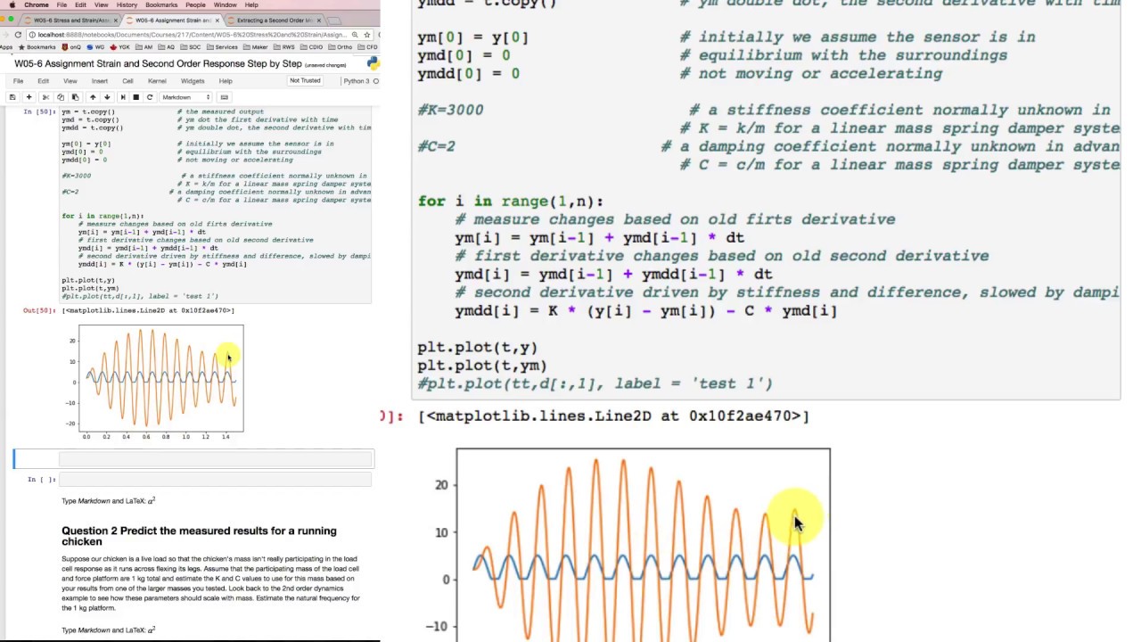Select the empty highlighted cell below the plot
This screenshot has height=642, width=1141.
click(215, 458)
